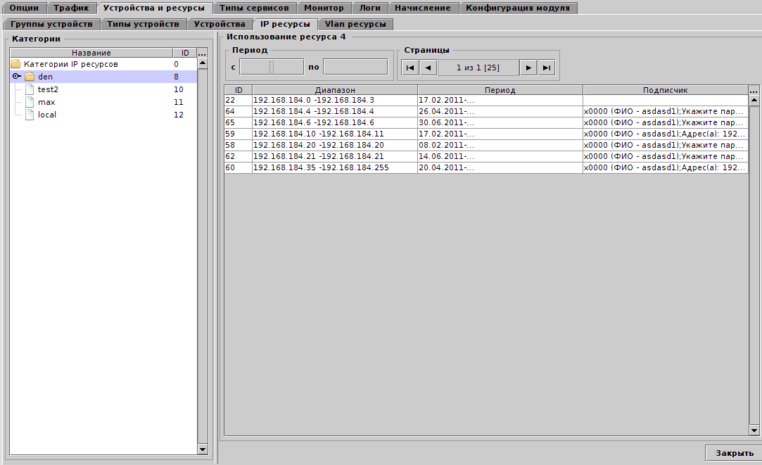Viewport: 762px width, 465px height.
Task: Go to previous page of results
Action: [x=428, y=68]
